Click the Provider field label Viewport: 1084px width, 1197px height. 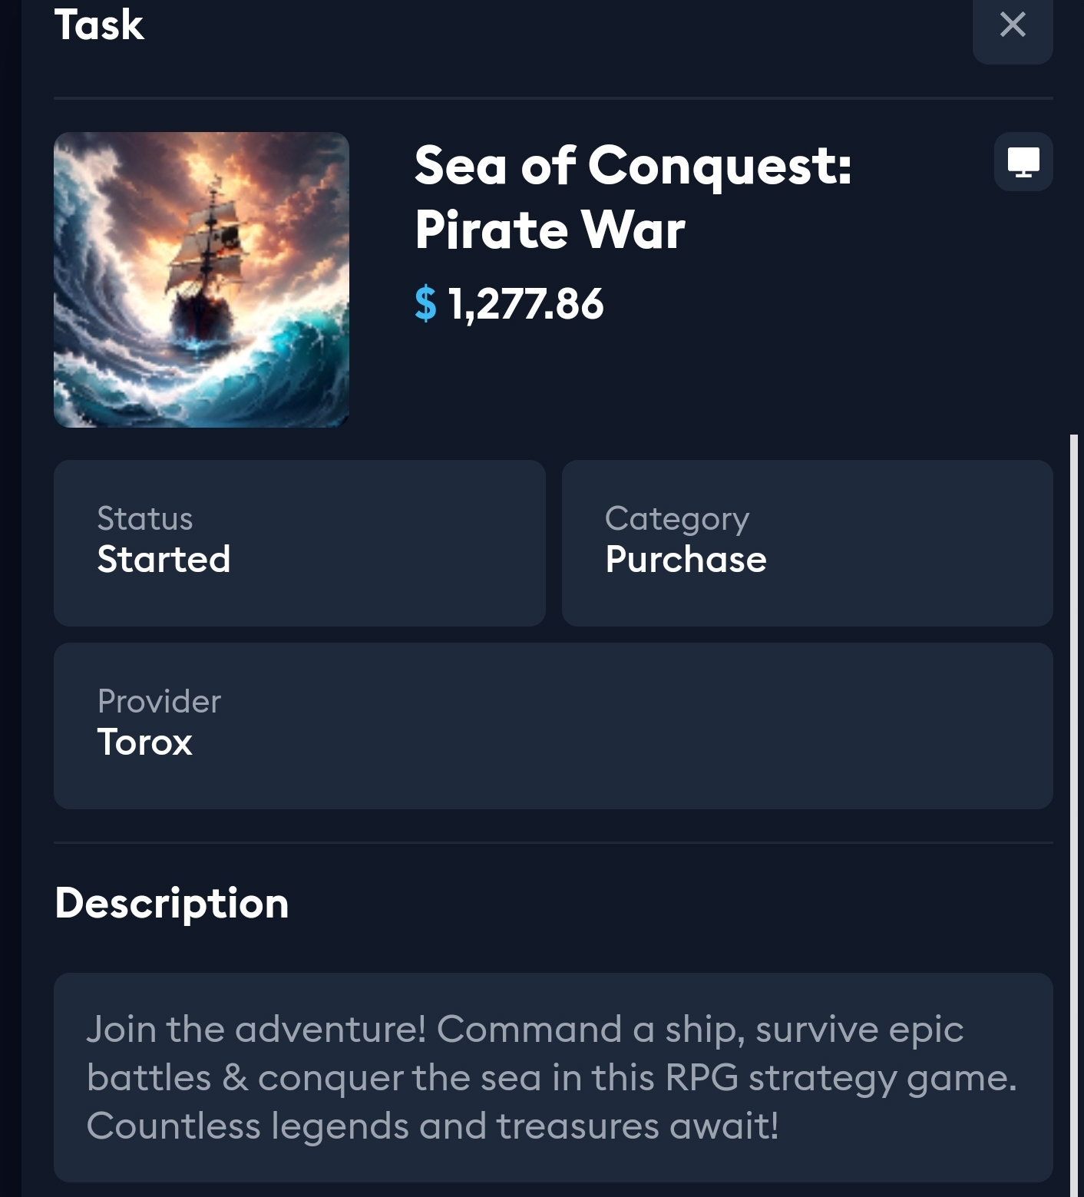pos(159,701)
